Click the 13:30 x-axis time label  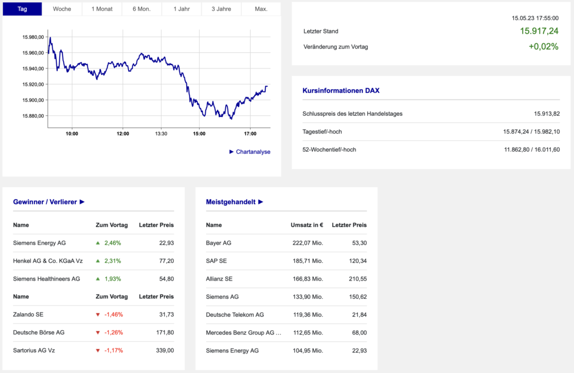161,134
